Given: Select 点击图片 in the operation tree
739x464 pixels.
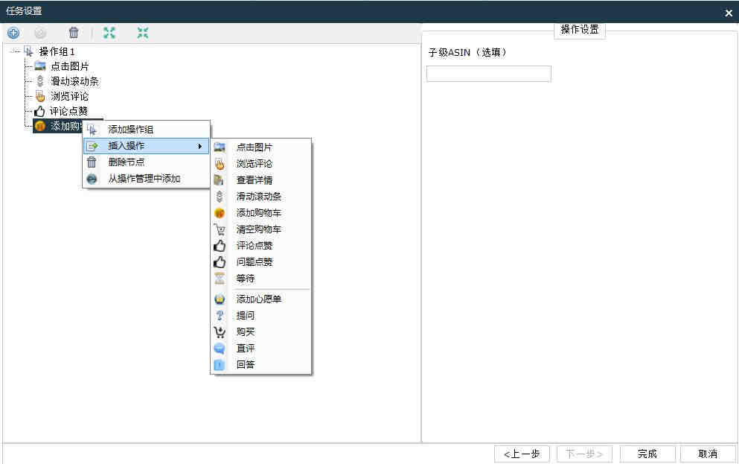Looking at the screenshot, I should (70, 66).
